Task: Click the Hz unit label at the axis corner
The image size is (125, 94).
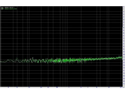Action: (x=123, y=87)
